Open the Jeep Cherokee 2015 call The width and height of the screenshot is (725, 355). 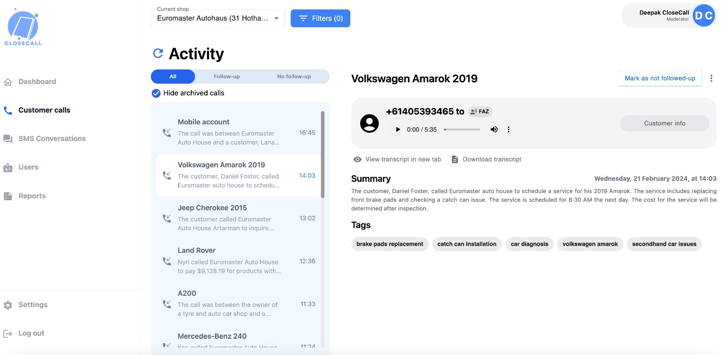click(x=238, y=218)
